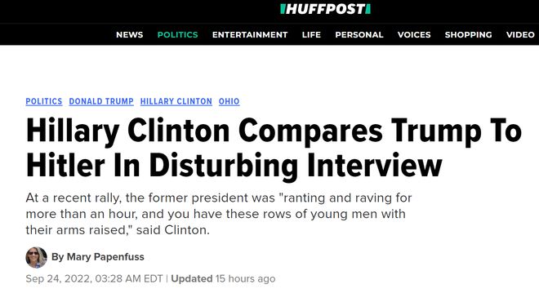
Task: Open the Voices section
Action: [x=414, y=35]
